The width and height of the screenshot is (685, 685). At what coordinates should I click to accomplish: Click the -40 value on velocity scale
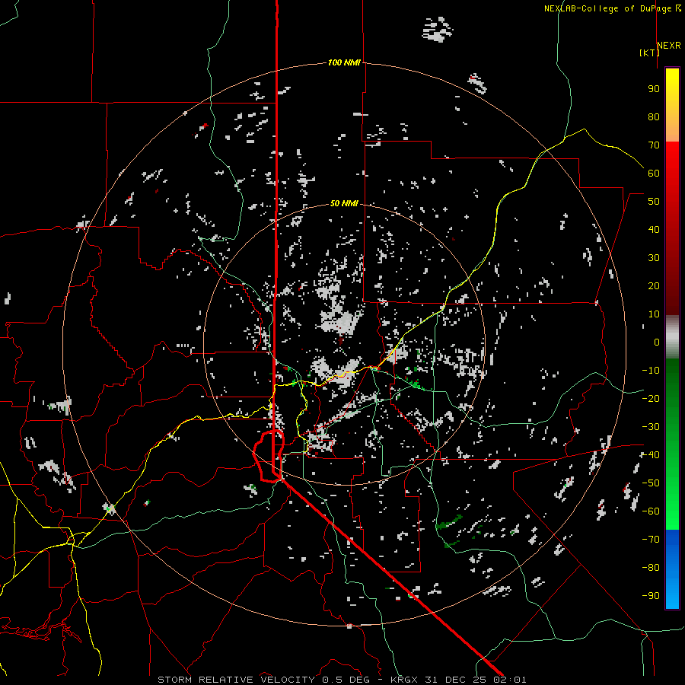coord(651,455)
